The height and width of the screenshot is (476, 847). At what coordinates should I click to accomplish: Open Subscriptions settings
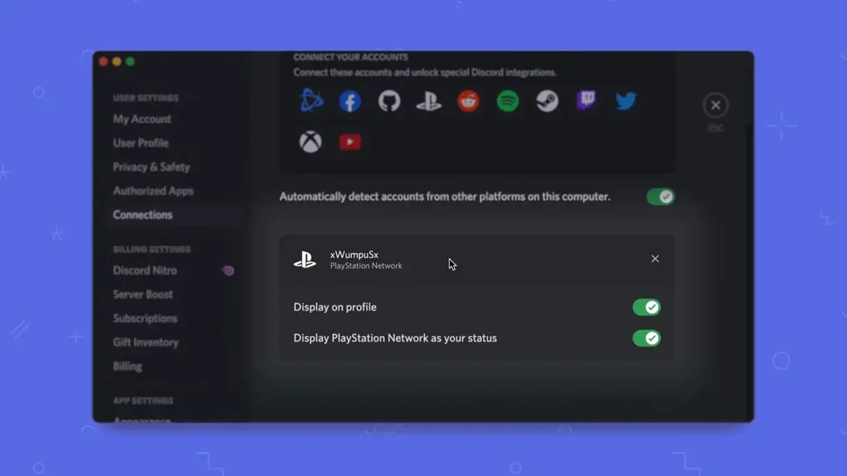pos(145,318)
